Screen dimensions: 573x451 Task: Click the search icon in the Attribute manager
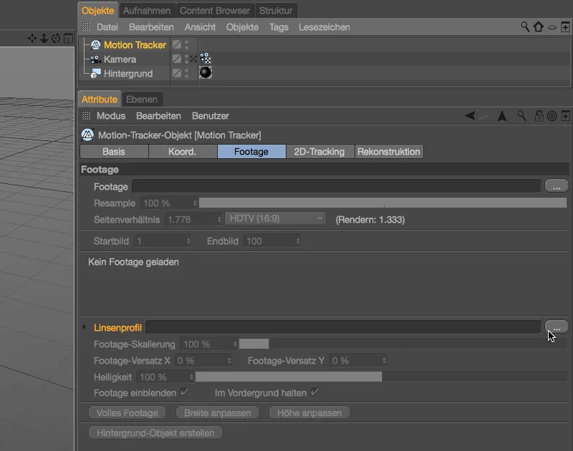pos(521,115)
